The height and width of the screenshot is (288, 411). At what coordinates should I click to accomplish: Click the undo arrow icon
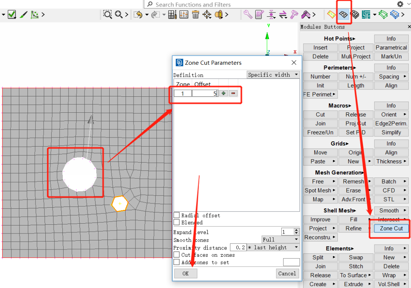coord(138,14)
